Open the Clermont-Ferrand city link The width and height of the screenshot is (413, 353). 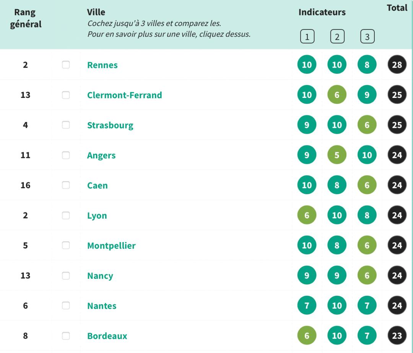125,95
